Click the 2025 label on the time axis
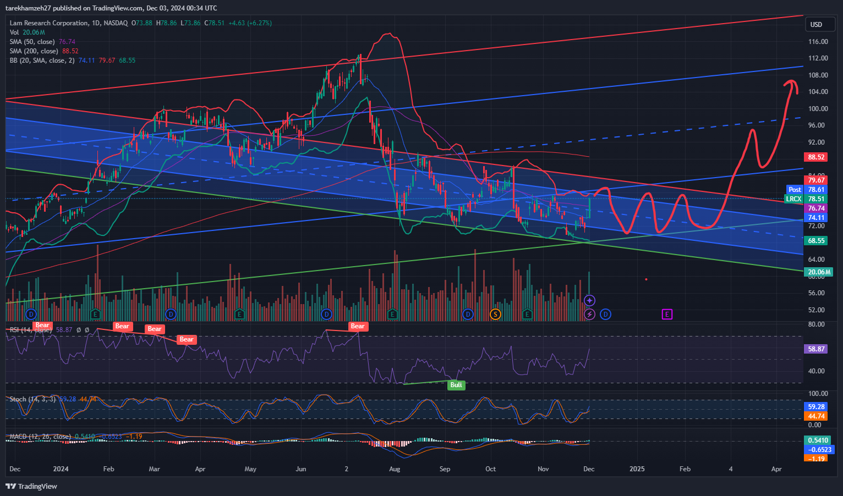The width and height of the screenshot is (843, 496). pyautogui.click(x=637, y=469)
